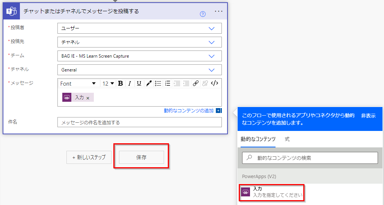Image resolution: width=384 pixels, height=205 pixels.
Task: Expand the 投稿者 dropdown
Action: [140, 28]
